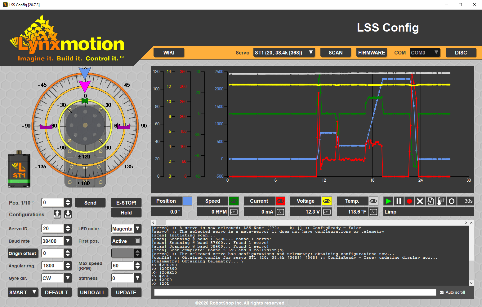Viewport: 482px width, 307px height.
Task: Click the Speed label button
Action: coord(212,201)
